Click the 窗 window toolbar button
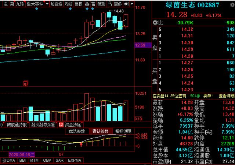 tap(93, 4)
